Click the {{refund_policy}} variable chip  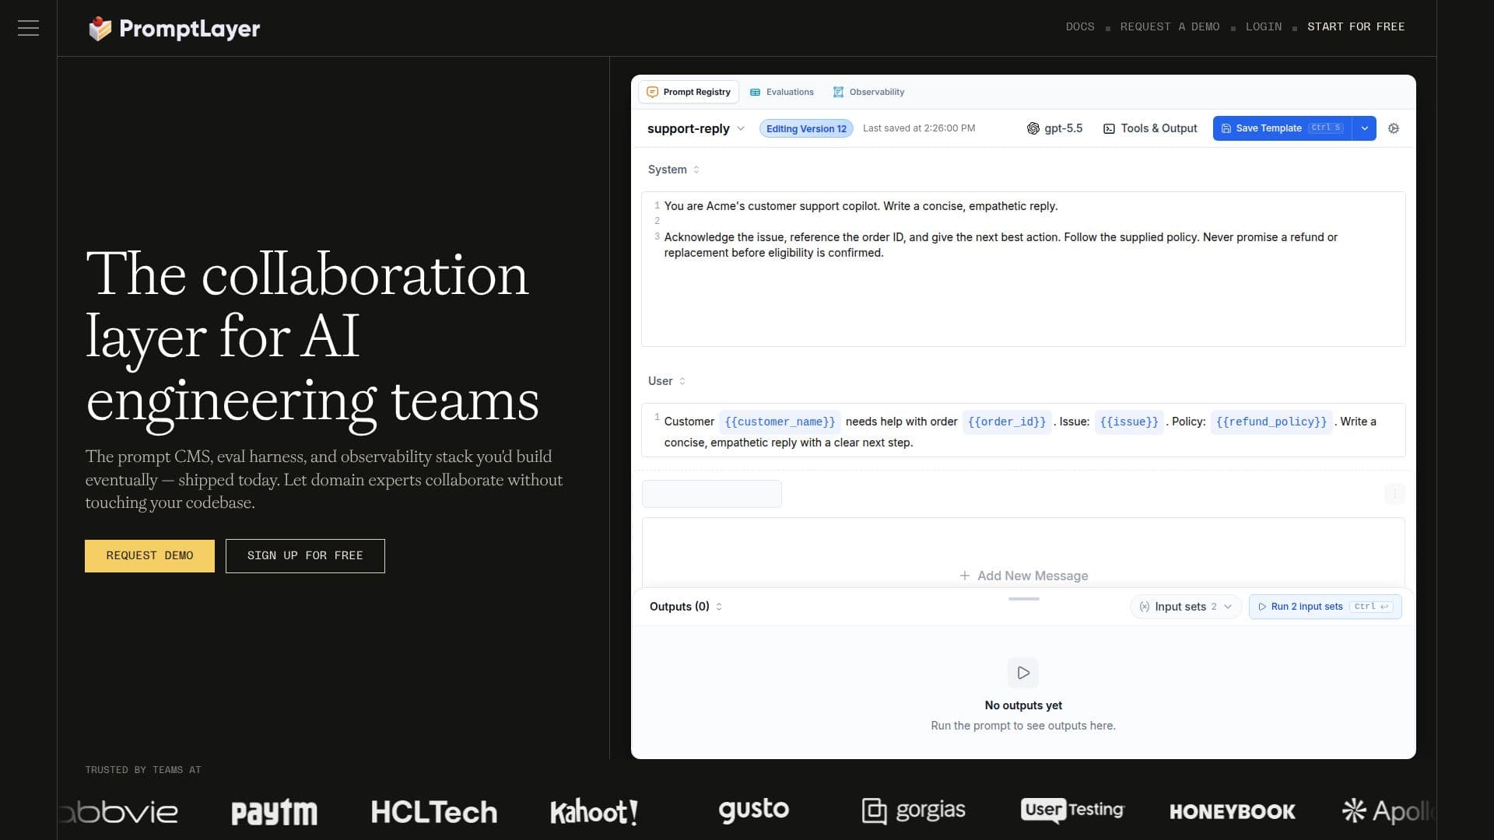tap(1271, 422)
